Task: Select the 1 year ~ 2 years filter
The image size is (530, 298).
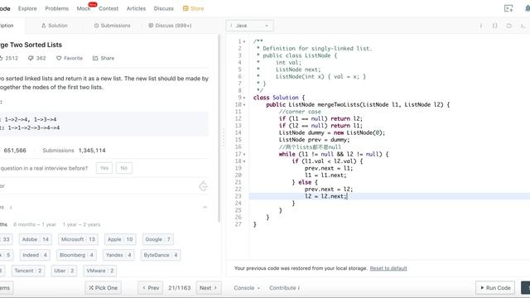Action: click(81, 224)
